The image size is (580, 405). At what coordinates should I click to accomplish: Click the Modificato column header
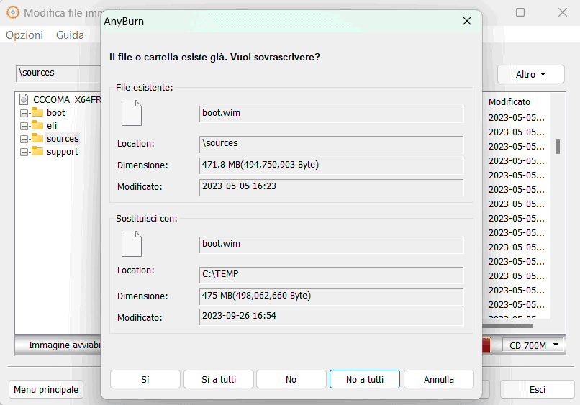(509, 101)
